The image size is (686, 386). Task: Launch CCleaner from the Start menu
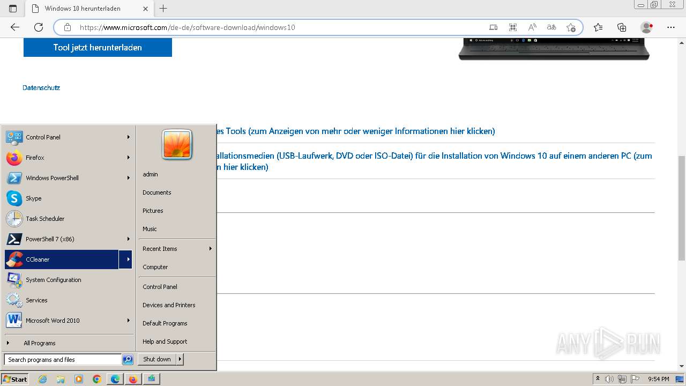tap(61, 259)
